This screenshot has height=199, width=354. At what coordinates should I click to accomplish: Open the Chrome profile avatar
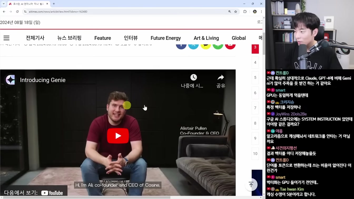coord(255,12)
